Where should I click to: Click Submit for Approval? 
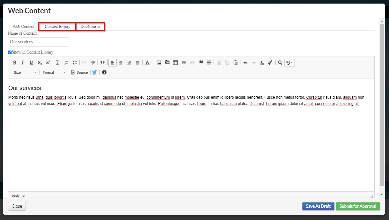(358, 206)
